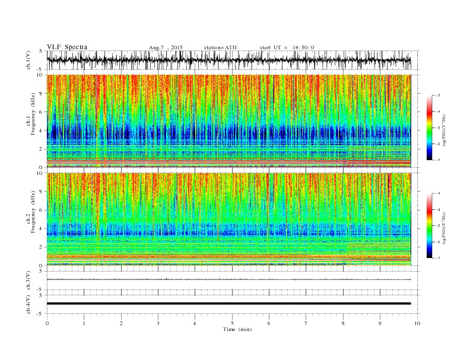This screenshot has height=363, width=470.
Task: Click the ch.2 spectrogram color bar
Action: click(x=429, y=225)
